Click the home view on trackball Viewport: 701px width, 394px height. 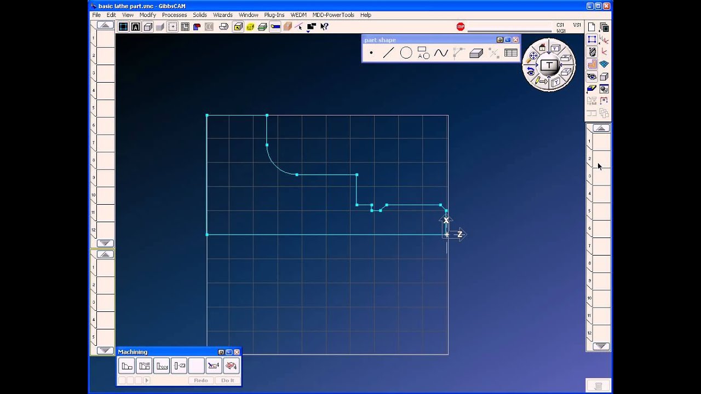(x=542, y=48)
